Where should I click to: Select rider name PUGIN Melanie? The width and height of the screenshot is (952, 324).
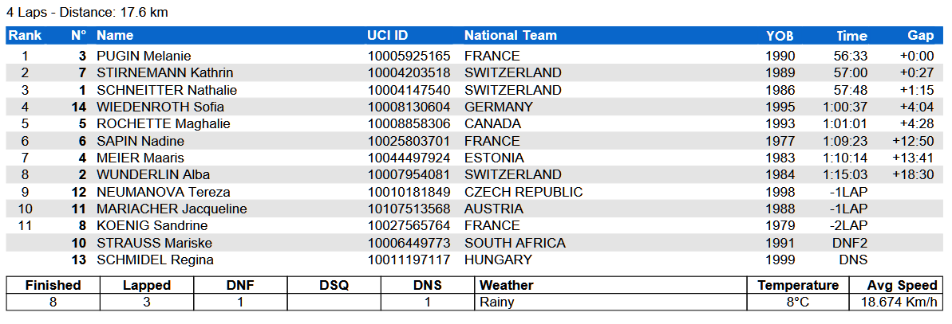pos(144,56)
